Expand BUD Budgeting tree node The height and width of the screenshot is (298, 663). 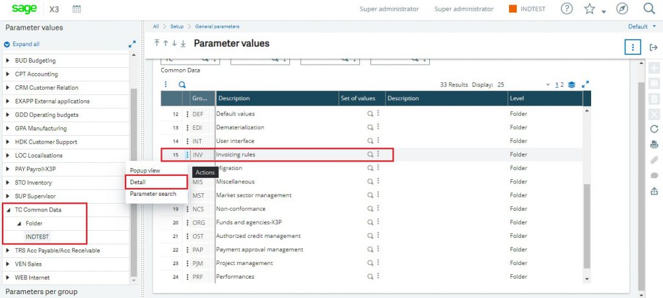pyautogui.click(x=8, y=60)
